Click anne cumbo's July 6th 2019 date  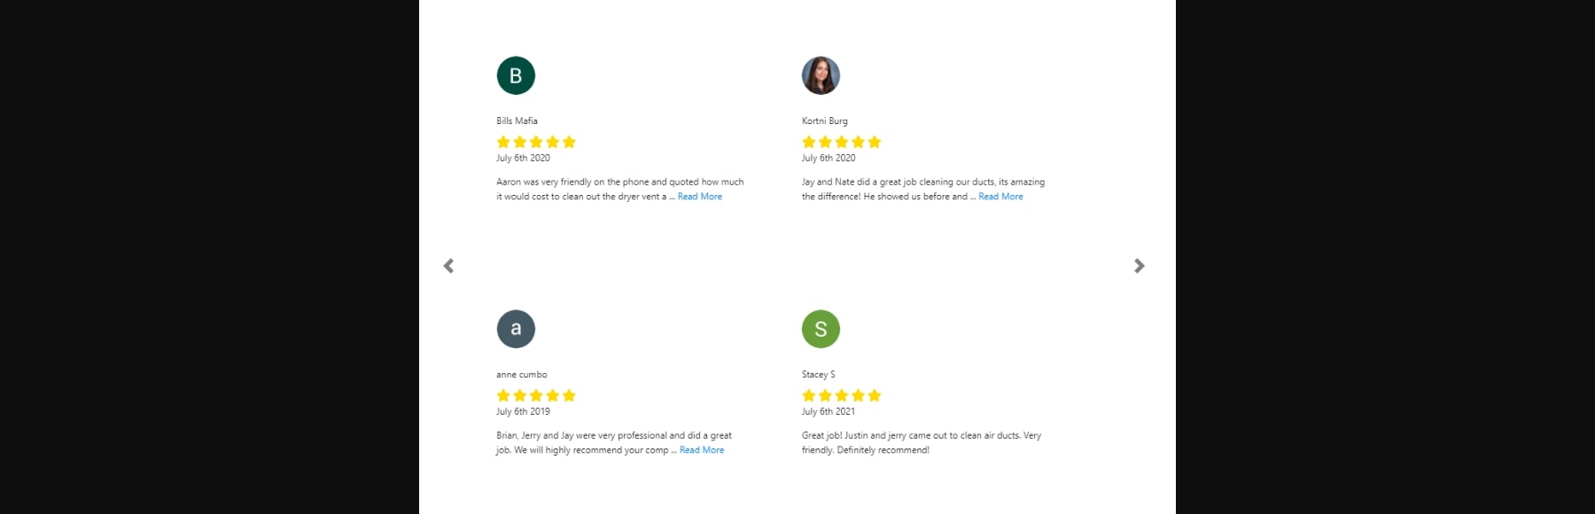pyautogui.click(x=522, y=410)
